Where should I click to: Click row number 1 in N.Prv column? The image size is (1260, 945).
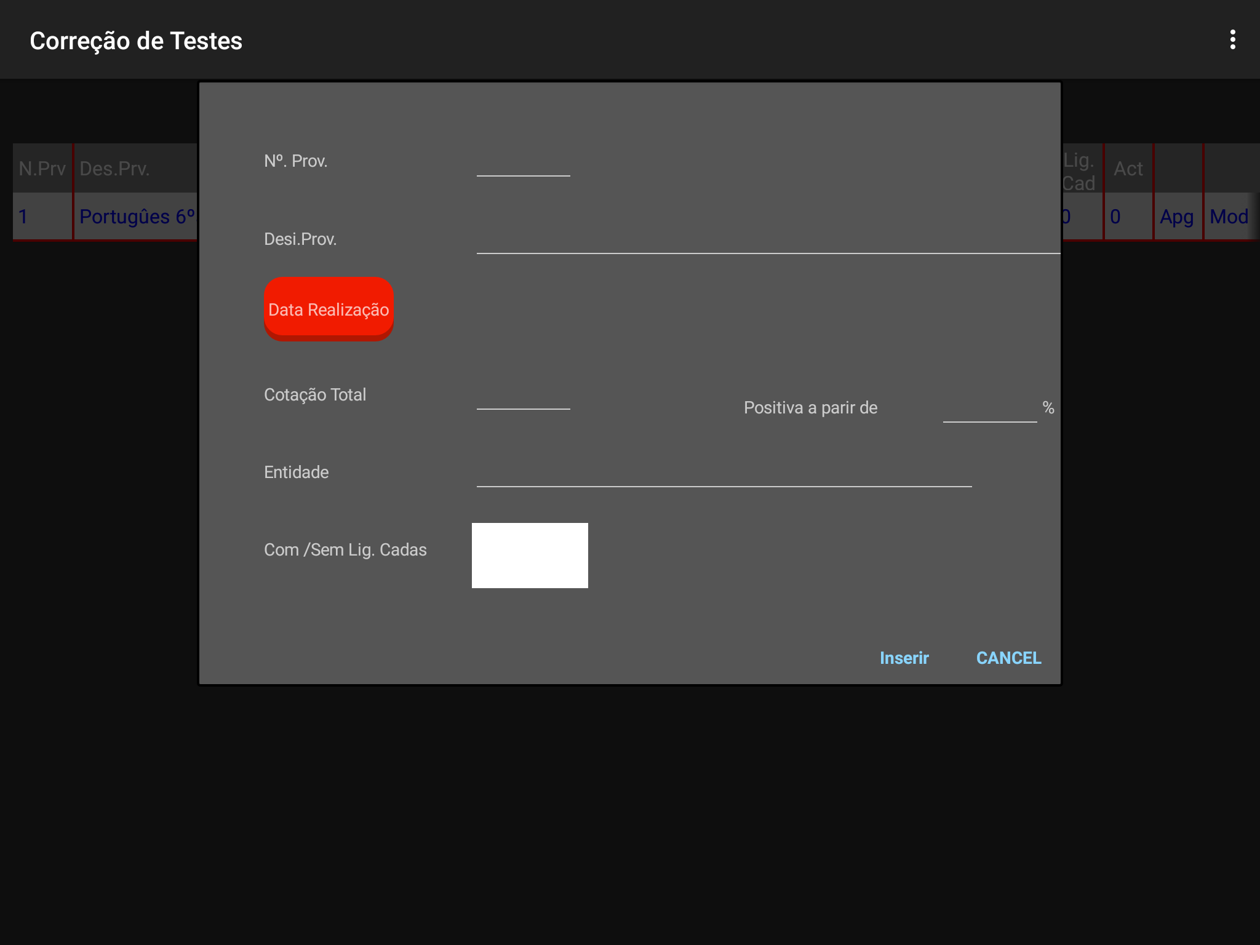23,217
